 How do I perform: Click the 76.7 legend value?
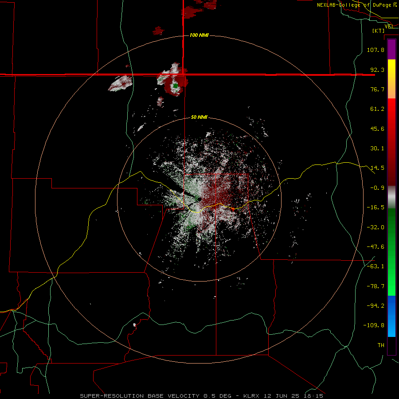pos(377,89)
